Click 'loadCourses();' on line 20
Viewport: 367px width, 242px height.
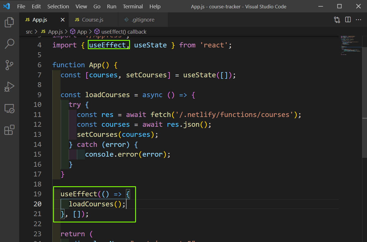97,204
